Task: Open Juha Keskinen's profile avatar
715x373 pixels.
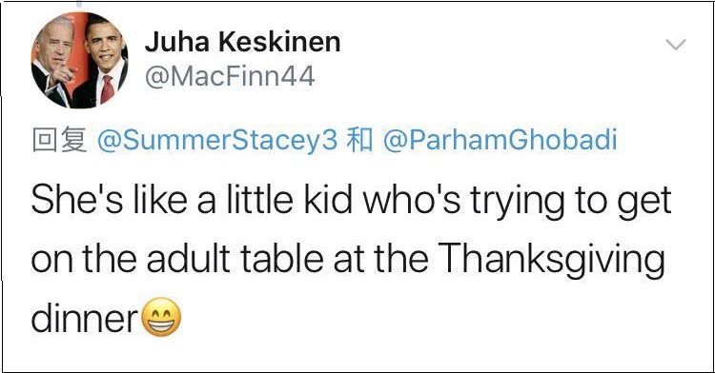Action: pyautogui.click(x=79, y=60)
